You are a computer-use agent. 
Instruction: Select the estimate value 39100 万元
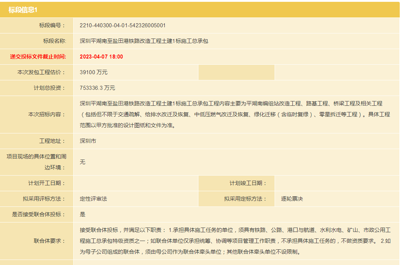[94, 72]
